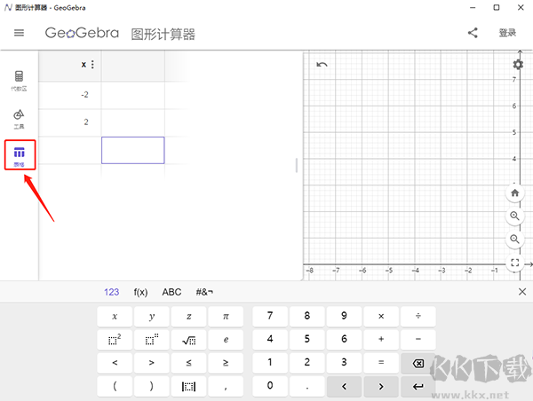Click the GeoGebra logo
This screenshot has height=401, width=533.
pos(82,33)
